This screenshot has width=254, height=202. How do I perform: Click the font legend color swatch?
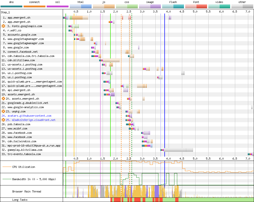196,6
